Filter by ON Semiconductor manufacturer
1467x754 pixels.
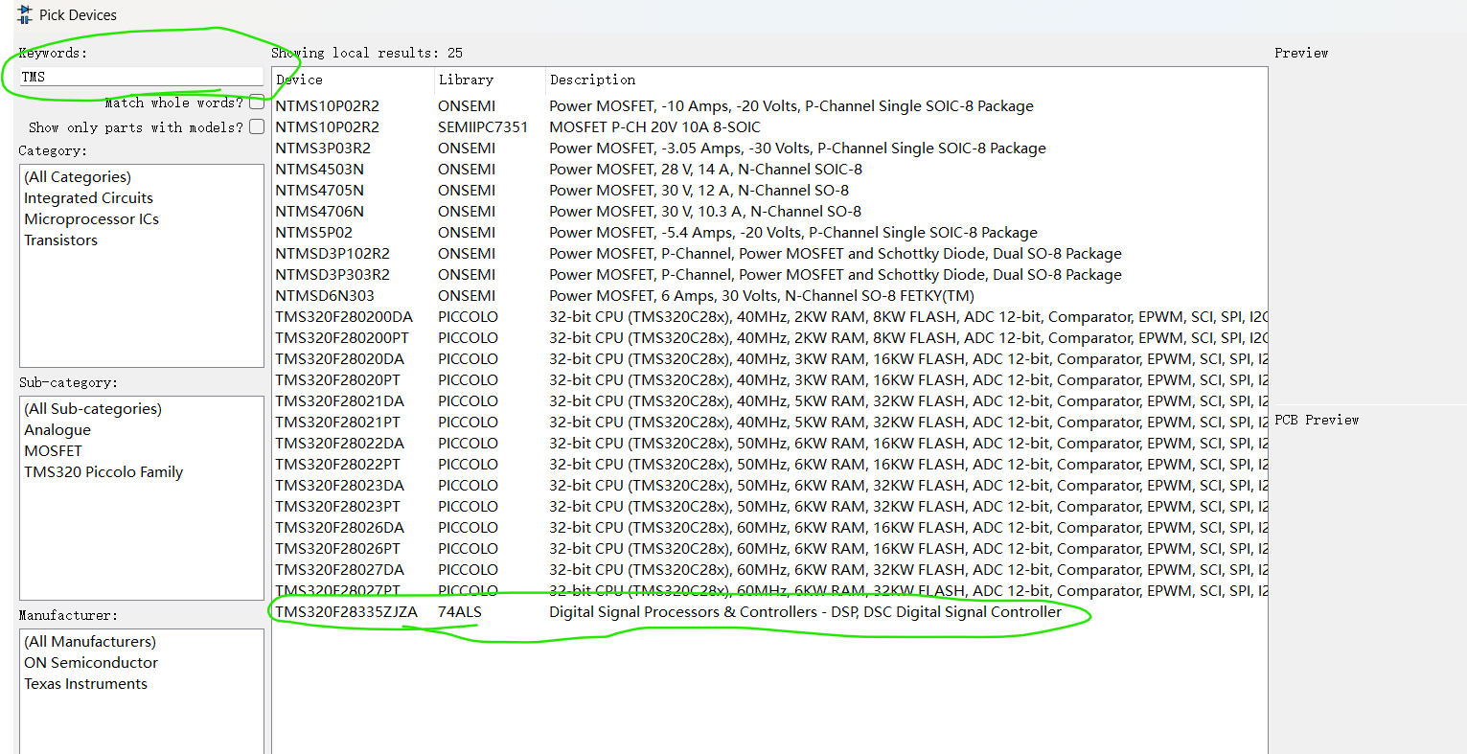91,663
